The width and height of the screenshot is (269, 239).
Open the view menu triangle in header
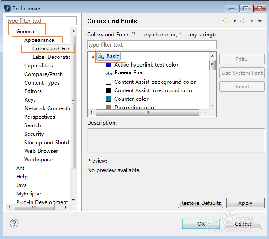pyautogui.click(x=260, y=21)
